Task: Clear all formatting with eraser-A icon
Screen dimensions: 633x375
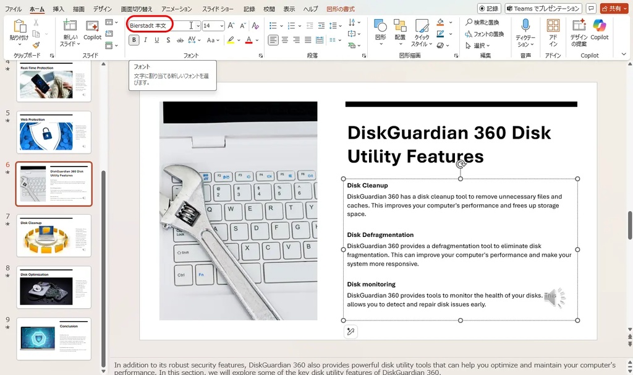Action: click(x=255, y=25)
